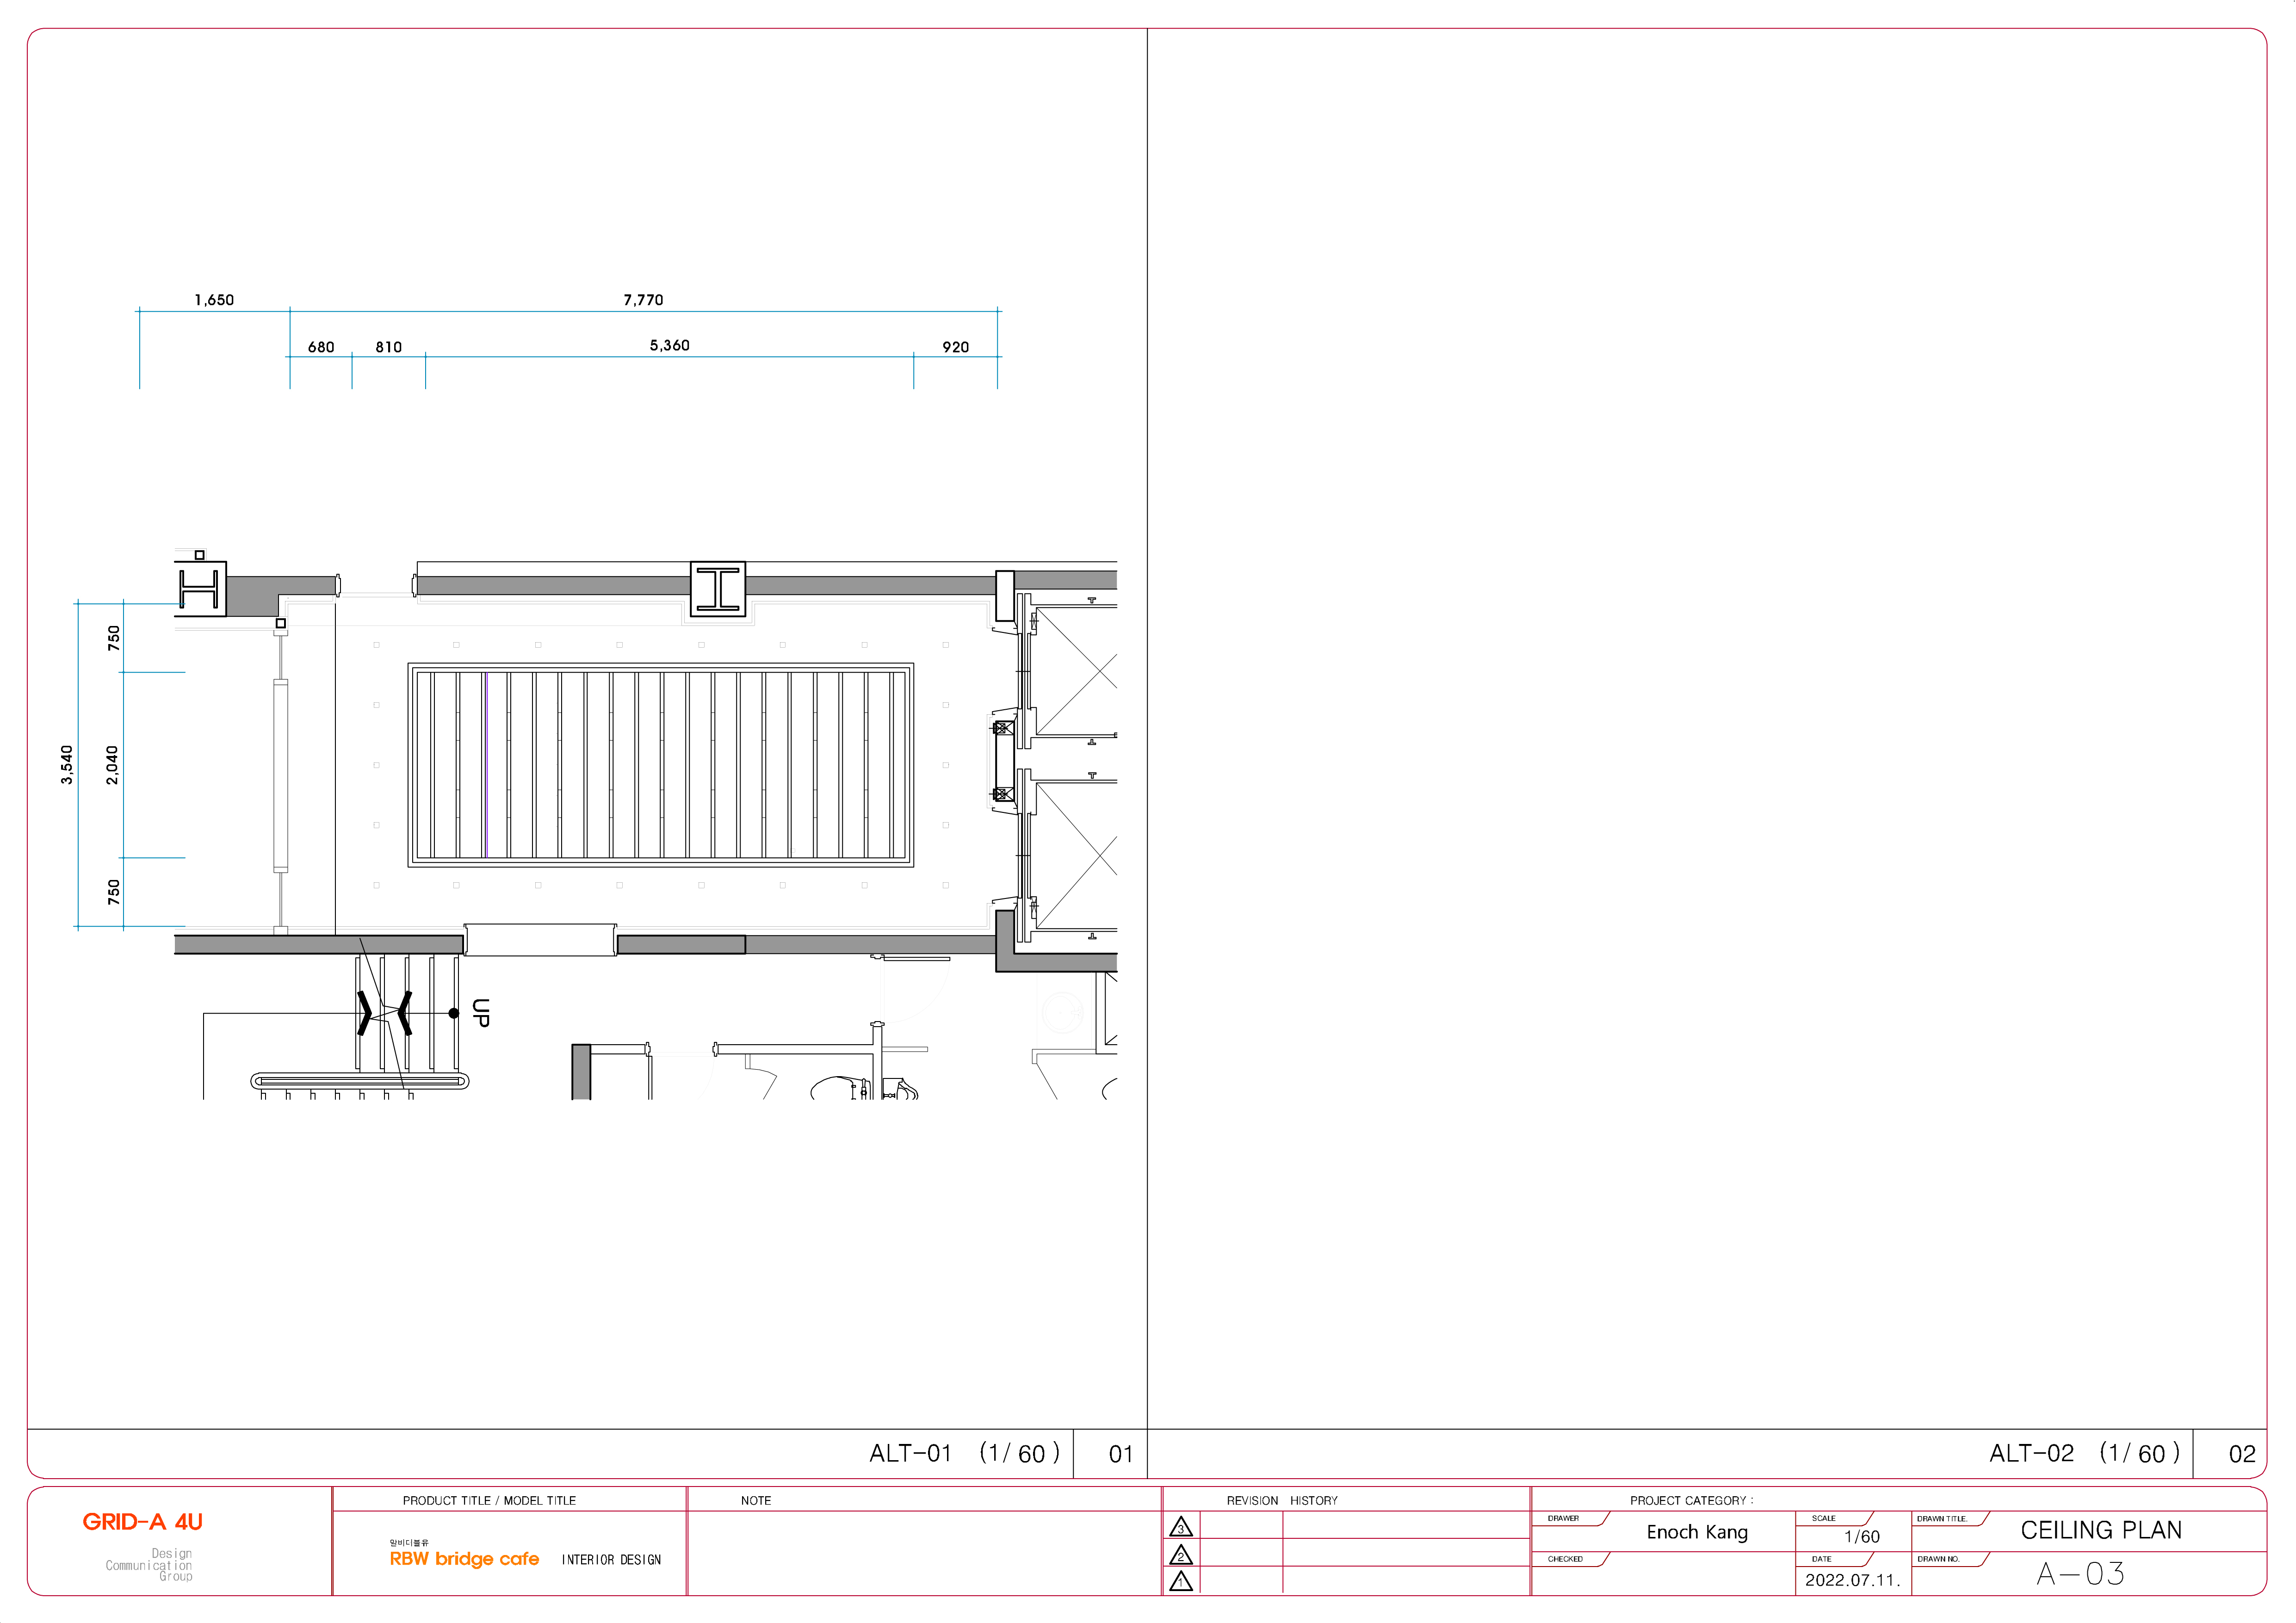Select the slatted ceiling louver panel
The height and width of the screenshot is (1623, 2296).
click(660, 765)
